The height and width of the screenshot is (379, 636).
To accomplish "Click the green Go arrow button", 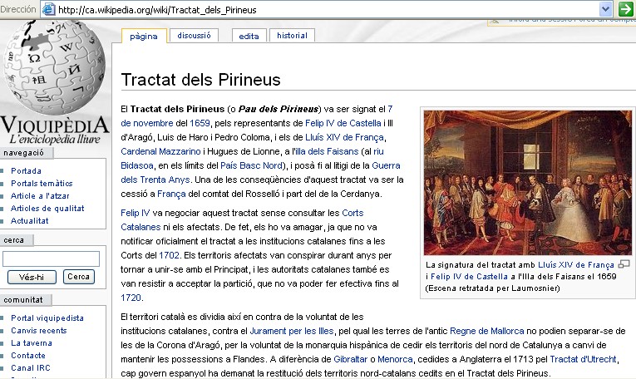I will point(625,9).
